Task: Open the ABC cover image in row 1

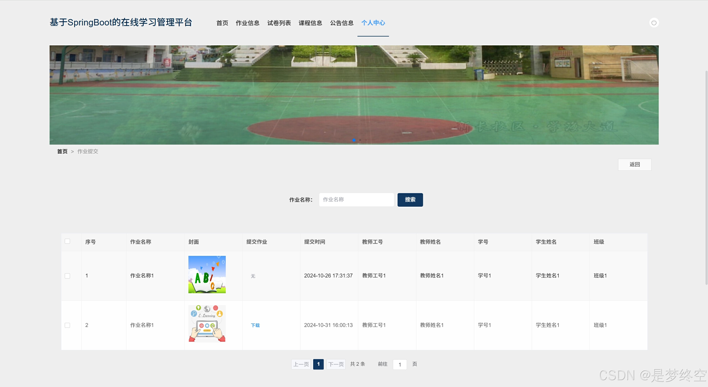Action: [207, 274]
